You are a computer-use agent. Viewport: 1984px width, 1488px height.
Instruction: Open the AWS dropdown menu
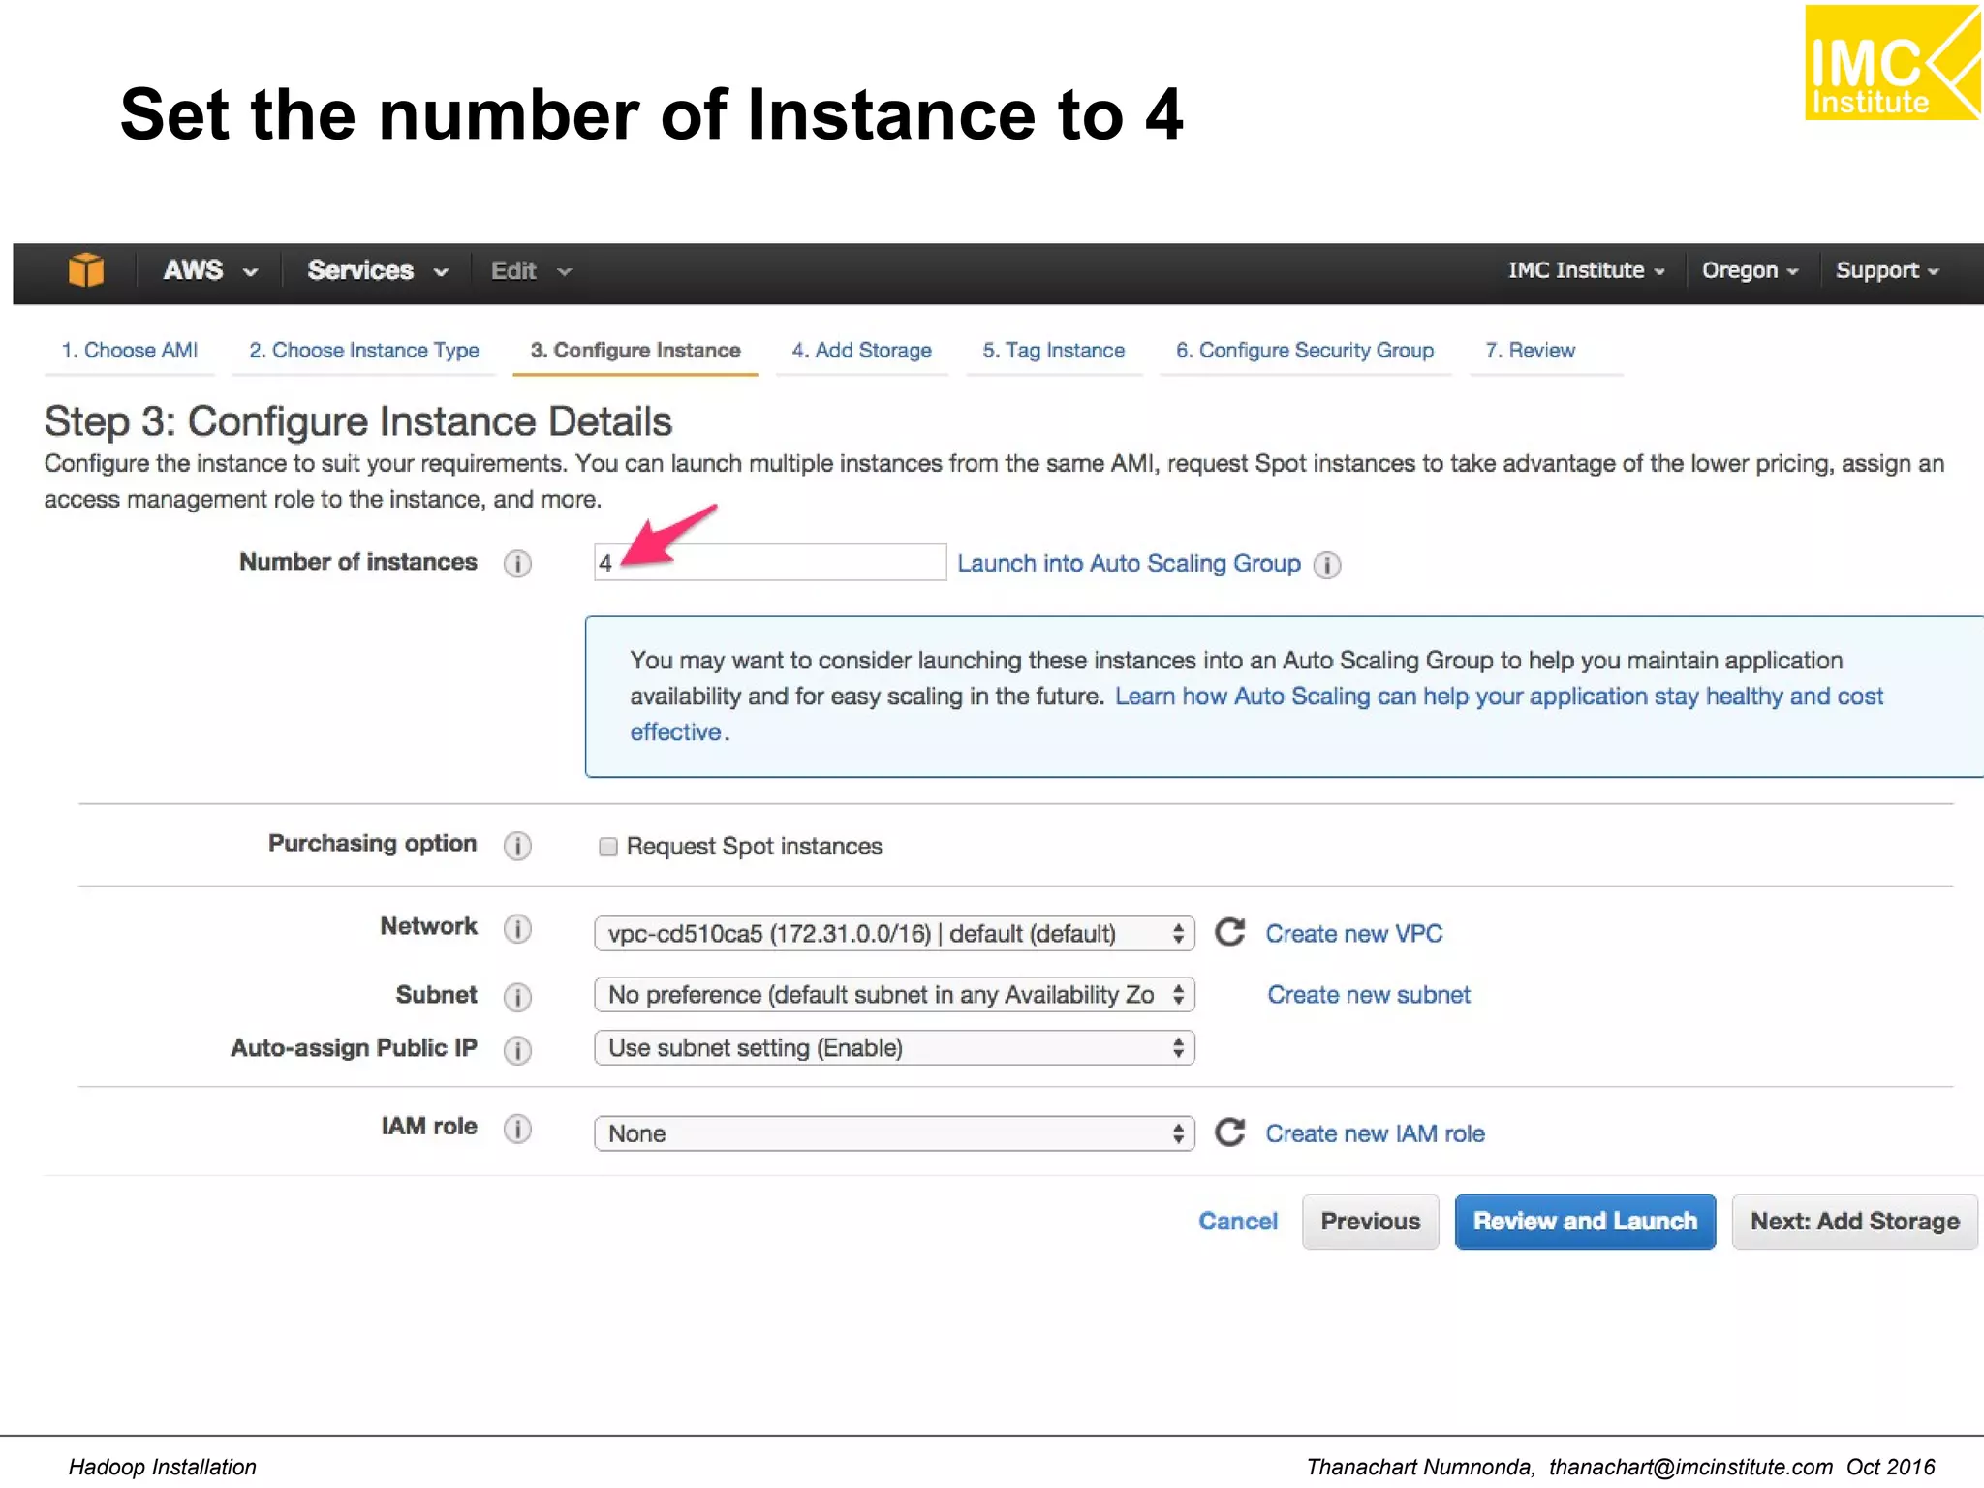[209, 270]
